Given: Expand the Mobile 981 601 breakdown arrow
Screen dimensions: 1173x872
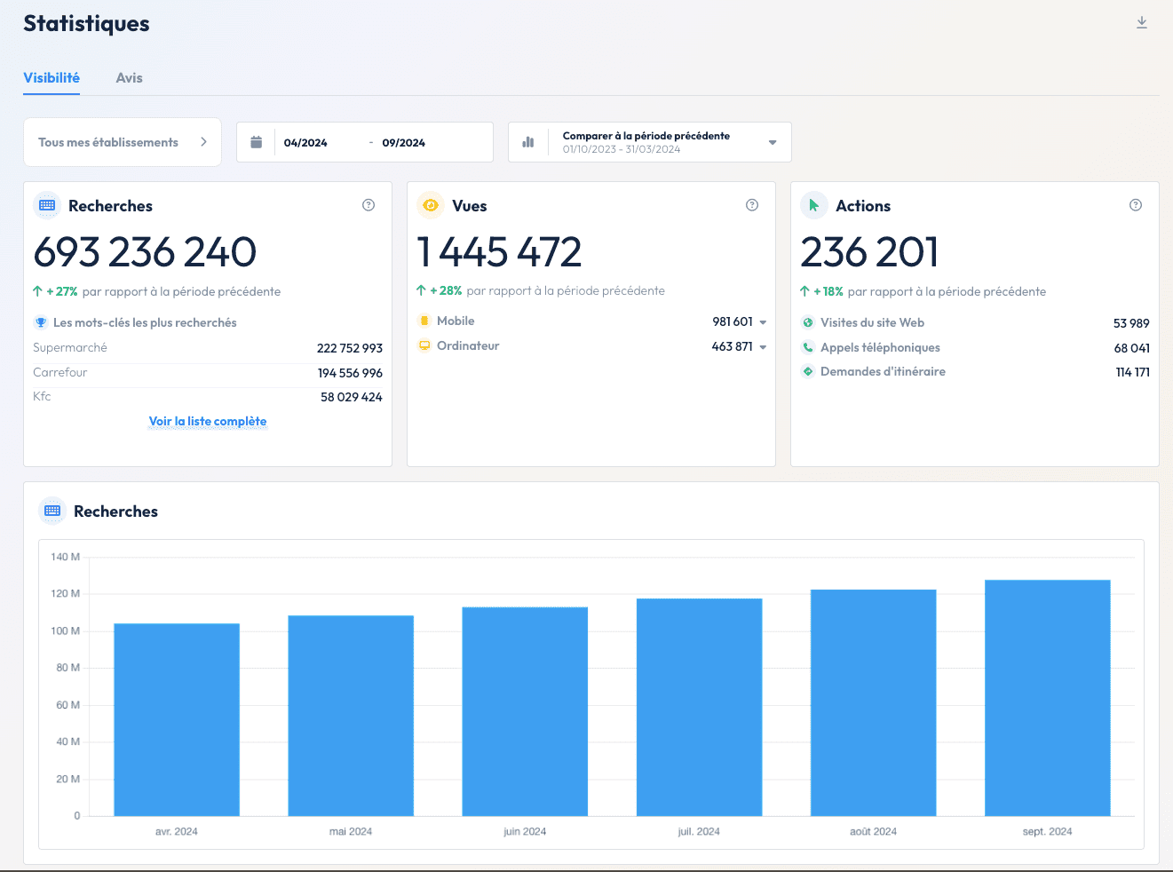Looking at the screenshot, I should coord(763,322).
